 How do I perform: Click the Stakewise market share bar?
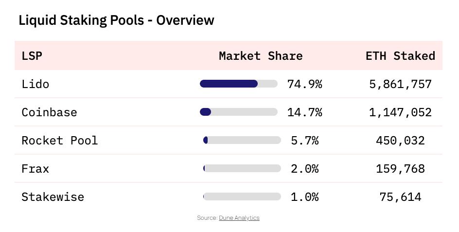242,196
